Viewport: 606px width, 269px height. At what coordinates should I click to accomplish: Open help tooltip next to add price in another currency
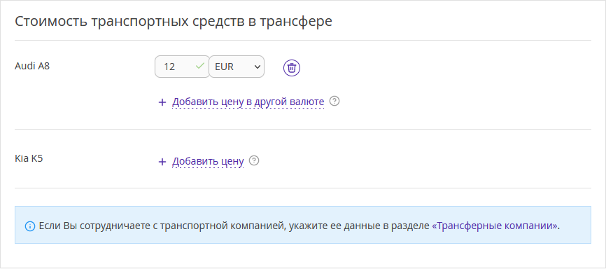click(x=334, y=102)
